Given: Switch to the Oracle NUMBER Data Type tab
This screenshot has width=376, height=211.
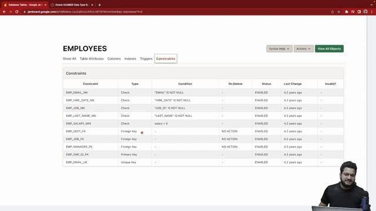Looking at the screenshot, I should 72,5.
